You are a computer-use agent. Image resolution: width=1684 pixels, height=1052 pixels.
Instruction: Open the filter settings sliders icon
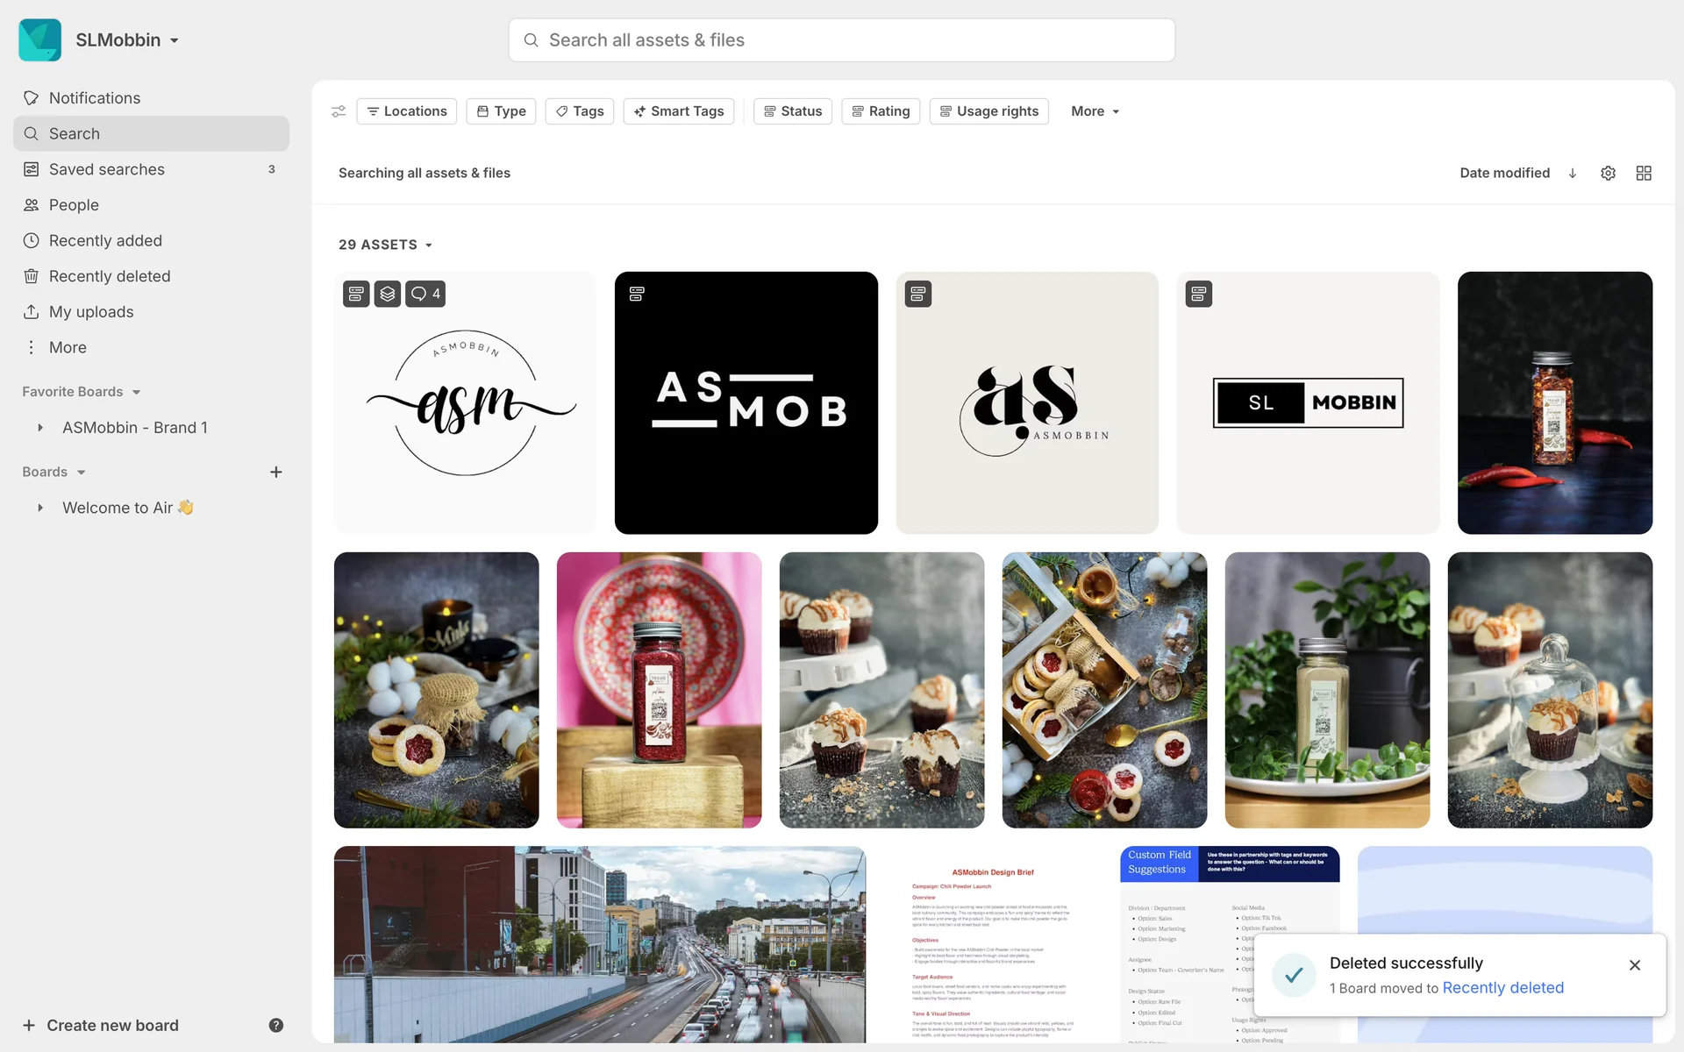tap(339, 111)
